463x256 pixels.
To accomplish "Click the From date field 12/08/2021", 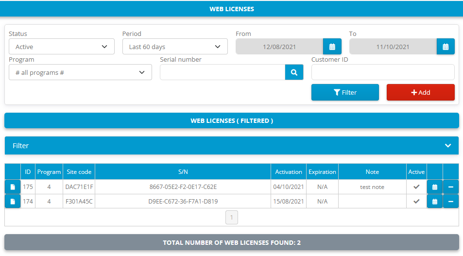I will (x=279, y=47).
